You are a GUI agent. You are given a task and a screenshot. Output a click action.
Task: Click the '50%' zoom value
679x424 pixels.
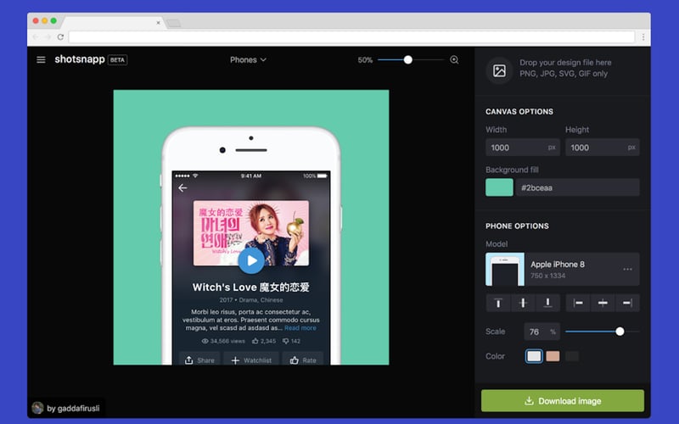pos(365,60)
